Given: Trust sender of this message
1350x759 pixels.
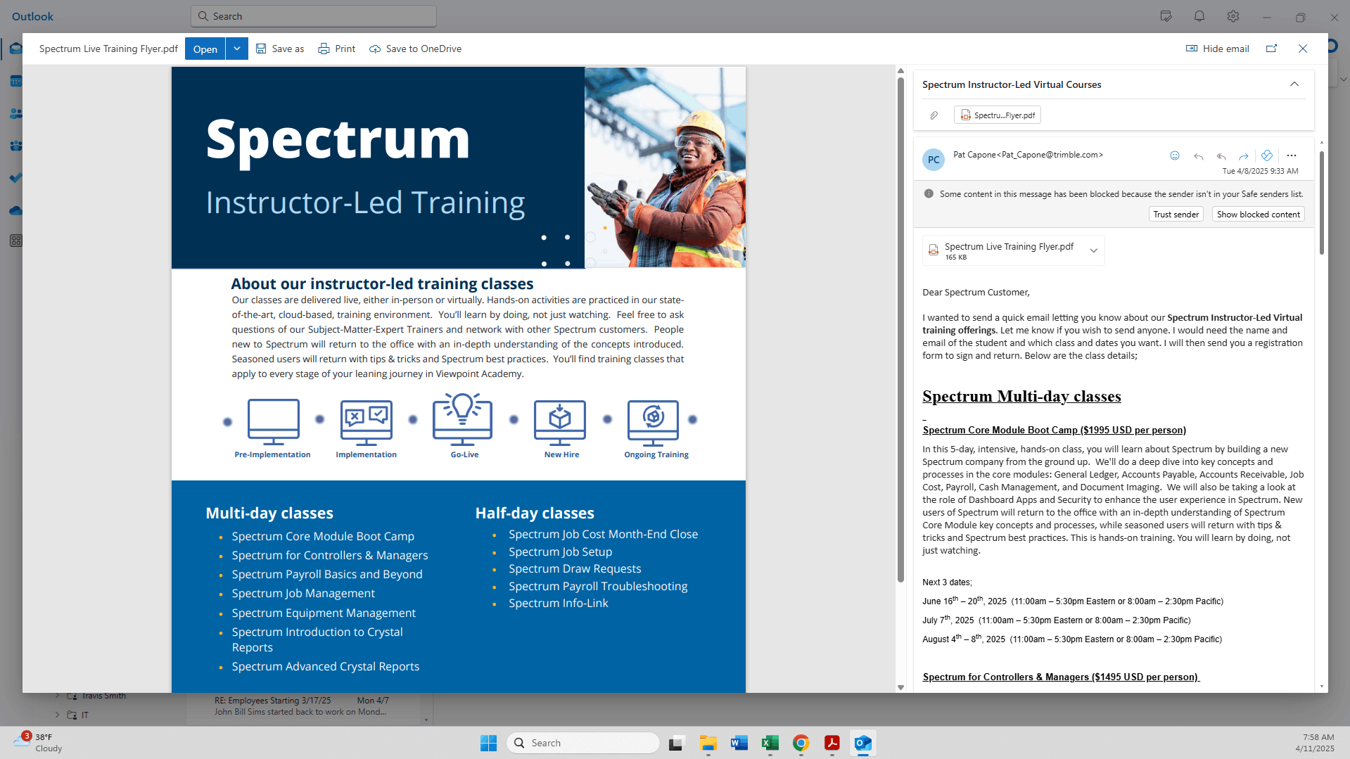Looking at the screenshot, I should tap(1176, 215).
